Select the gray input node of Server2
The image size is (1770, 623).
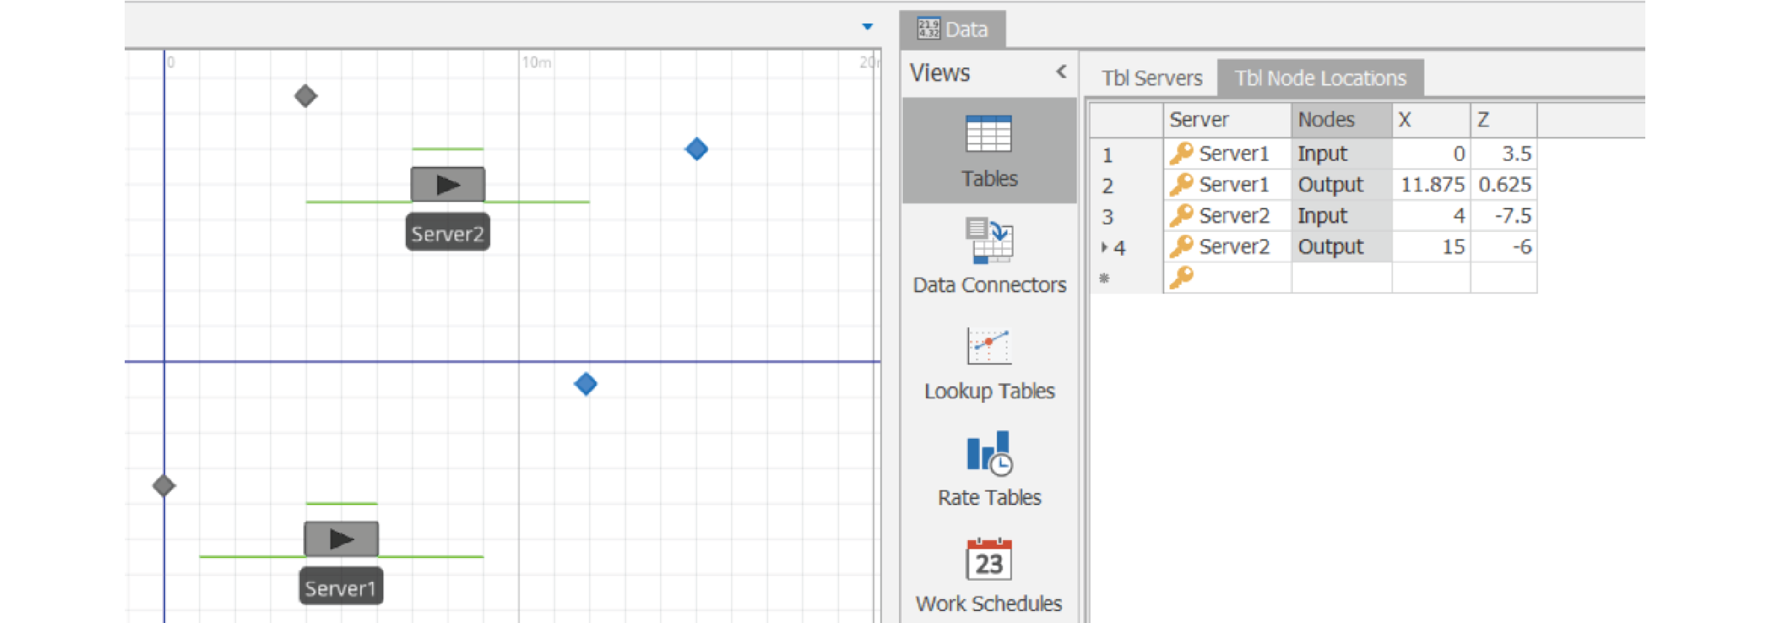click(x=306, y=96)
